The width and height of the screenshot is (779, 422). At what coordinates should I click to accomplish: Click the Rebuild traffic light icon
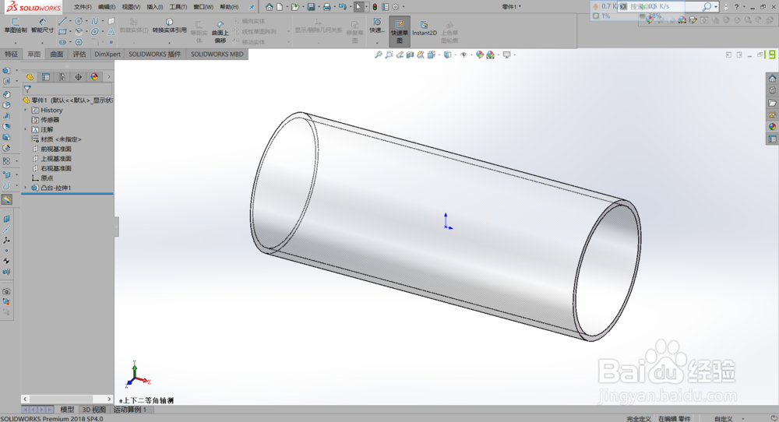(375, 7)
